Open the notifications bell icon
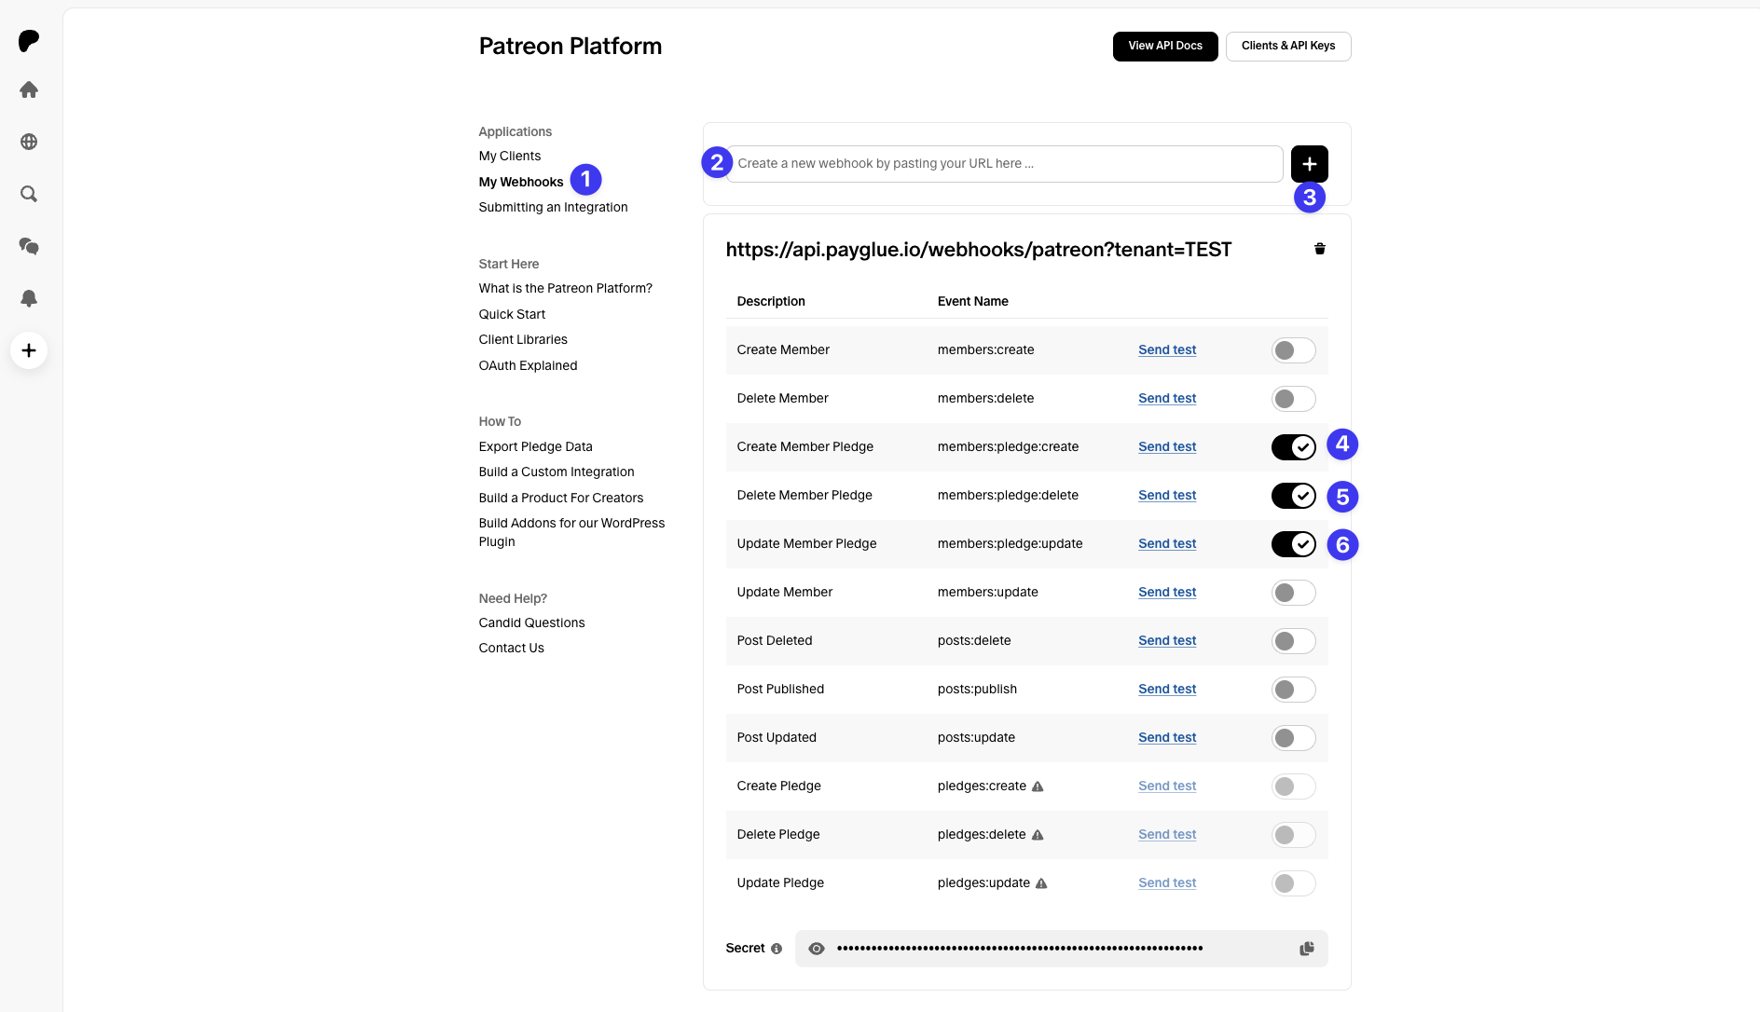Viewport: 1760px width, 1012px height. point(29,298)
